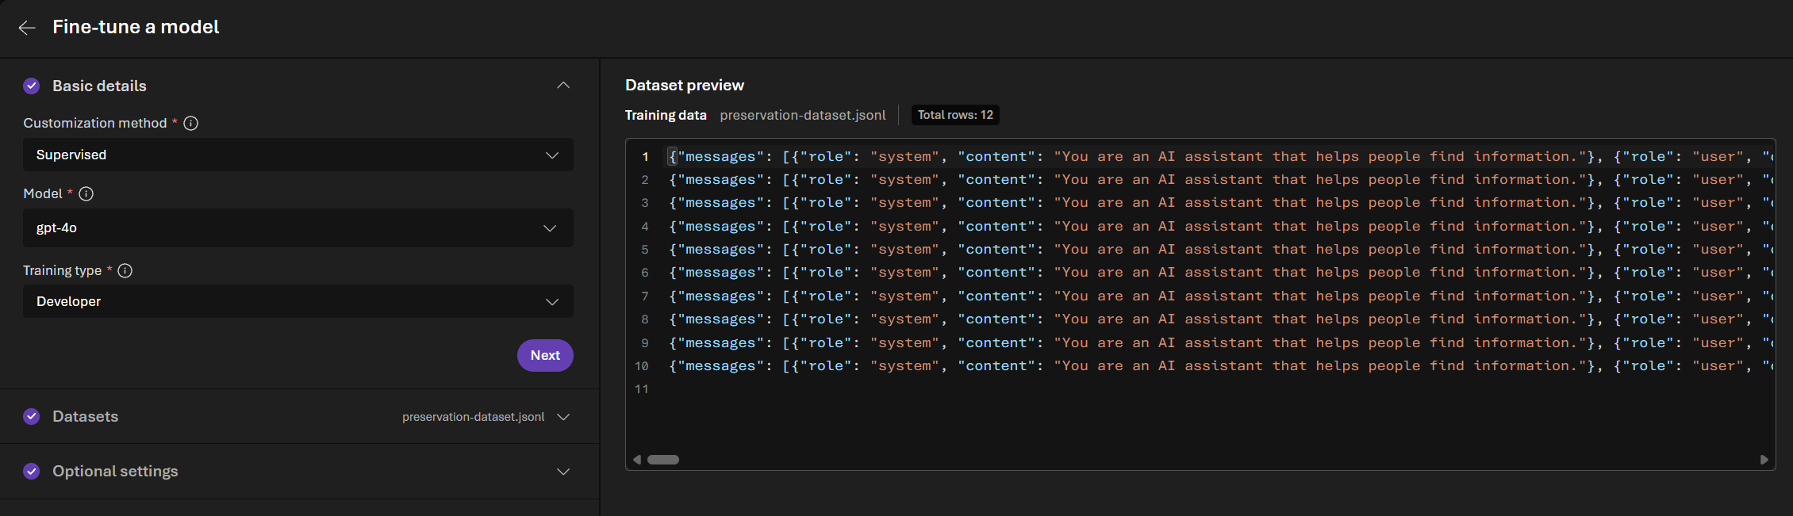The width and height of the screenshot is (1793, 516).
Task: Expand the Datasets section chevron
Action: tap(563, 417)
